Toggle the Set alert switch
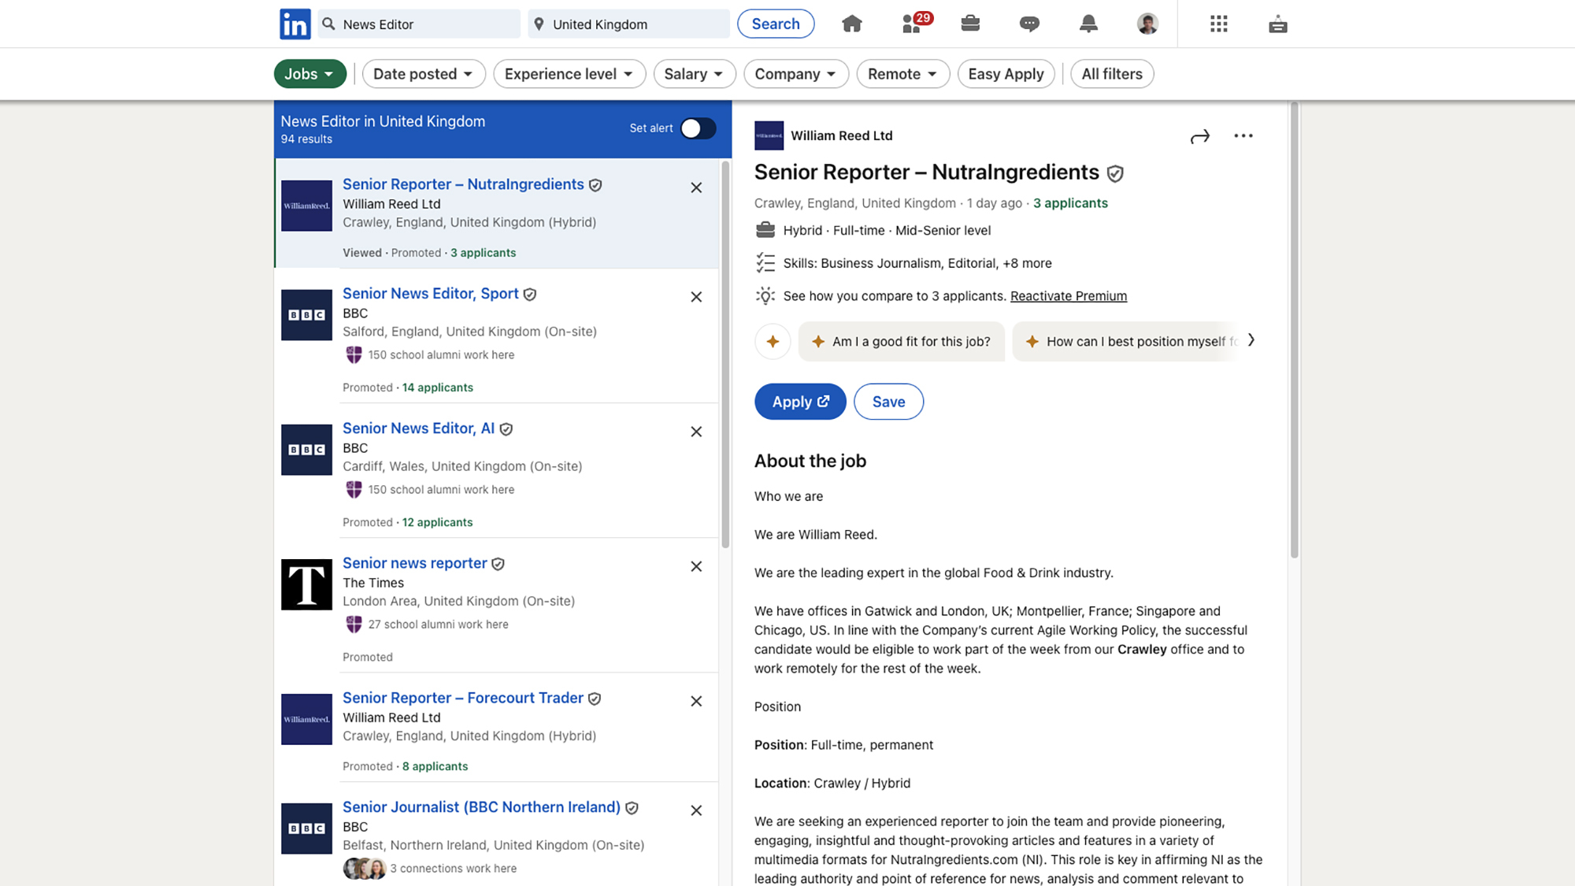Image resolution: width=1575 pixels, height=886 pixels. [698, 128]
